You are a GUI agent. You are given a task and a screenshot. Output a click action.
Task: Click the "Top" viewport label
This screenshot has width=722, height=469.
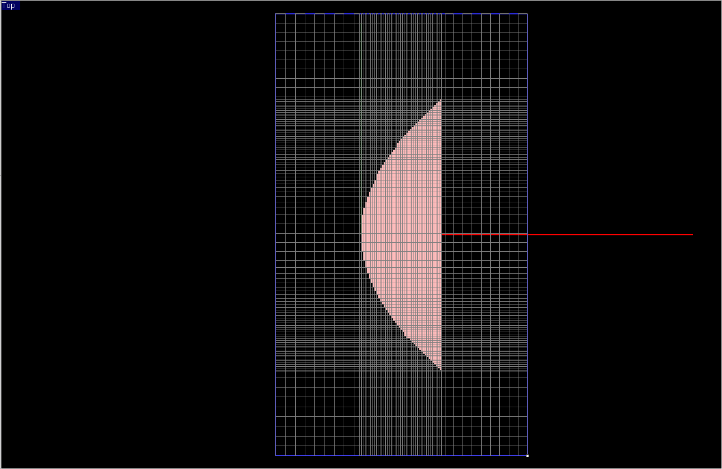pyautogui.click(x=10, y=6)
